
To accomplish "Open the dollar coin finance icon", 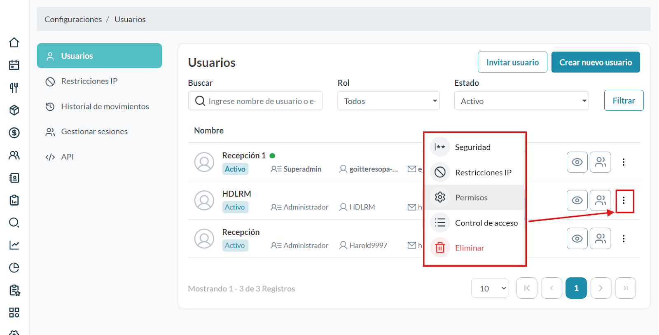I will (14, 133).
